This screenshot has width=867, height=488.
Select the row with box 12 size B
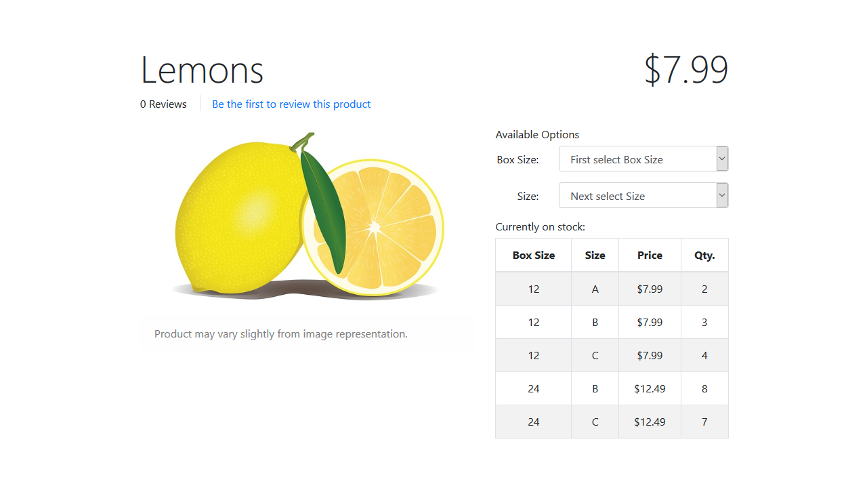click(x=612, y=323)
